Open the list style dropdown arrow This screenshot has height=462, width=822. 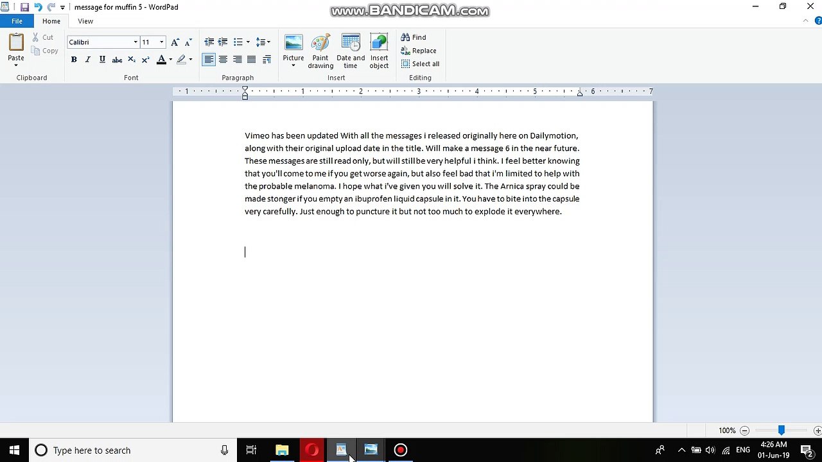coord(248,42)
